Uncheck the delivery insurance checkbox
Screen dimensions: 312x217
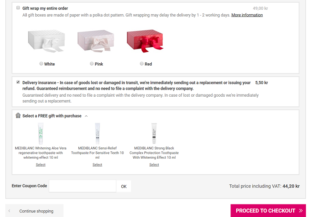(x=18, y=82)
